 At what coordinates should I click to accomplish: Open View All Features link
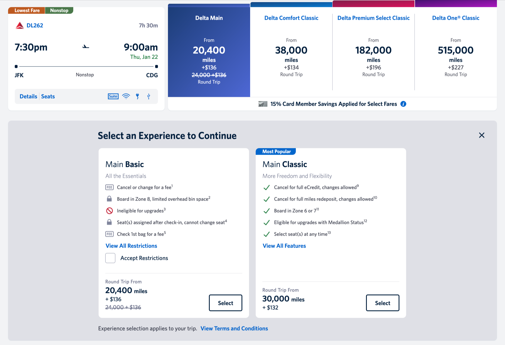coord(284,246)
